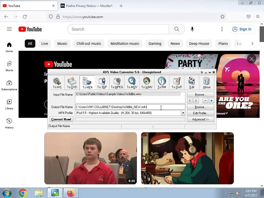
Task: Click the Output File Name text field
Action: click(130, 107)
